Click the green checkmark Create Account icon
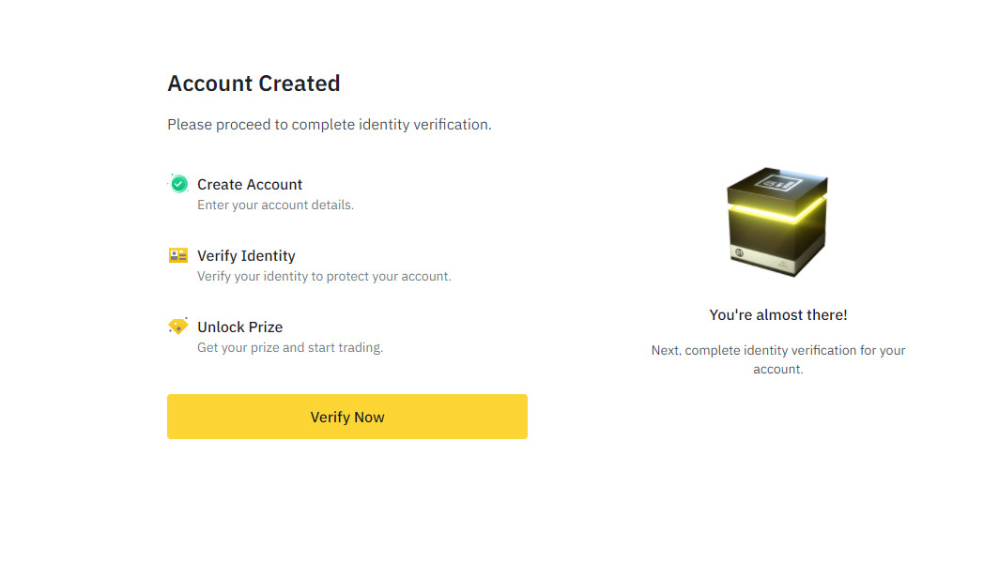The width and height of the screenshot is (999, 563). pos(179,184)
